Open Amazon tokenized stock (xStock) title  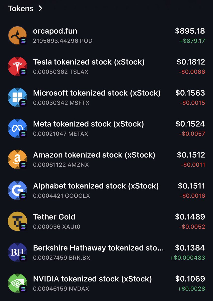pyautogui.click(x=94, y=155)
